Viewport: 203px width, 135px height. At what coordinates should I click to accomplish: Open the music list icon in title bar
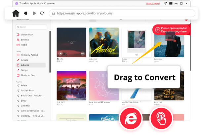[166, 4]
